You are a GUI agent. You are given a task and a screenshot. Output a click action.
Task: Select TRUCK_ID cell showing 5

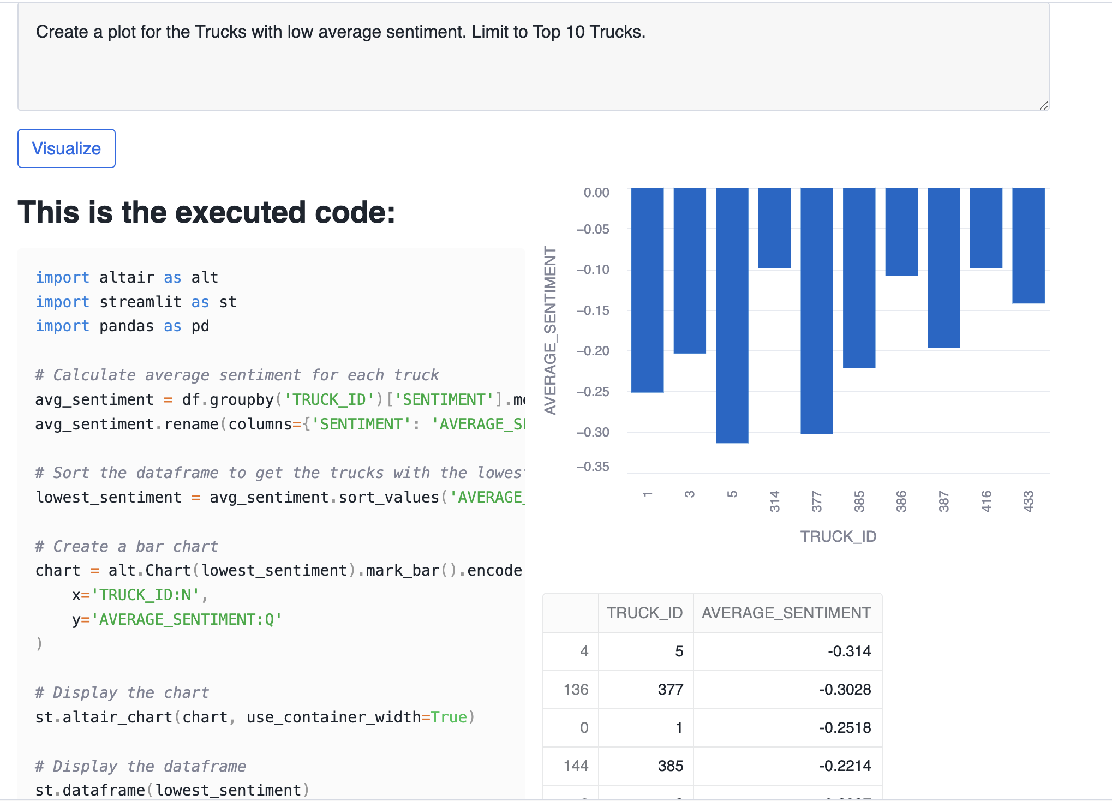pyautogui.click(x=645, y=651)
